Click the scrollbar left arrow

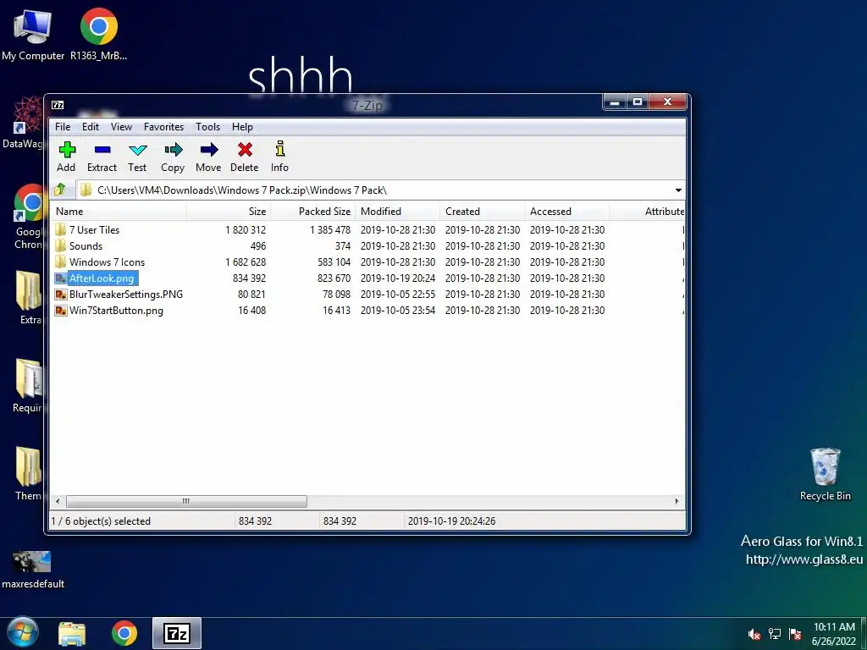coord(58,501)
